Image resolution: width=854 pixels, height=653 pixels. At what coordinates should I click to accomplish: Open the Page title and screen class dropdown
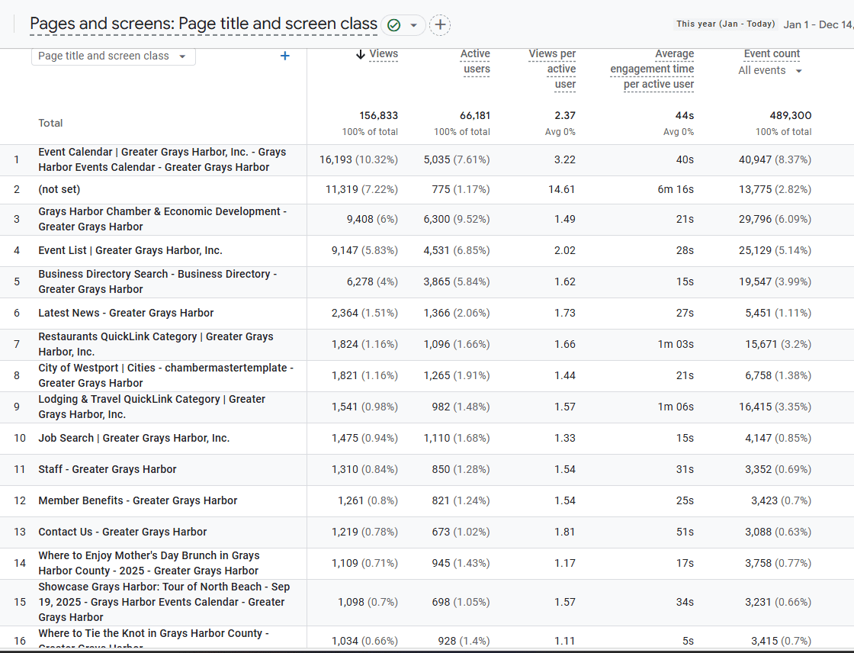coord(113,56)
